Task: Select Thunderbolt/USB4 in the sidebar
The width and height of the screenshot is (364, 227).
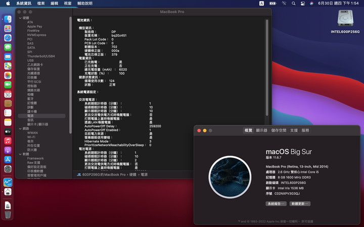Action: click(41, 56)
